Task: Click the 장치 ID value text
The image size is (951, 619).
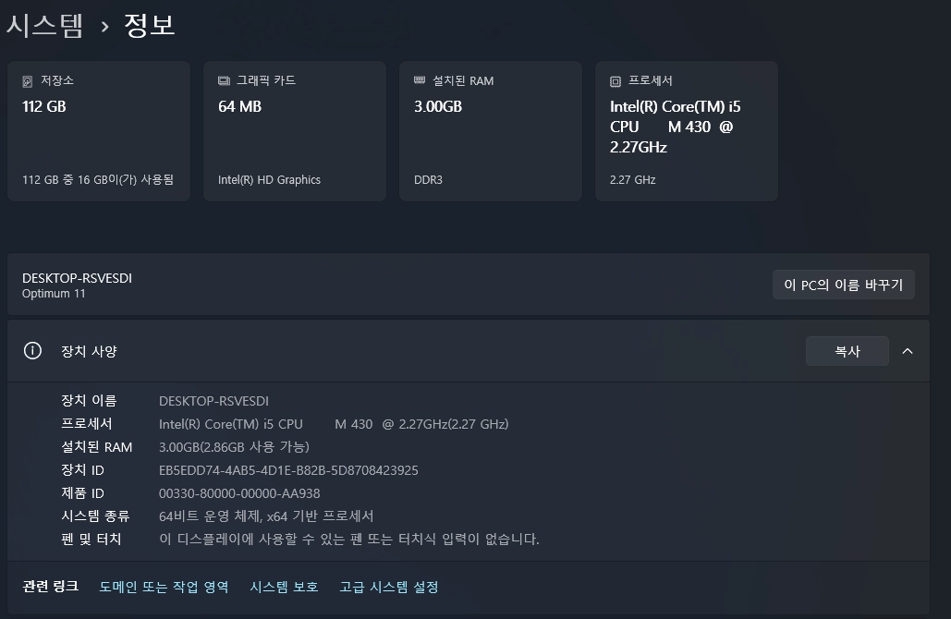Action: (x=288, y=470)
